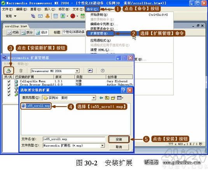
Task: Select the ie55_scroll.mxp file
Action: pos(36,106)
